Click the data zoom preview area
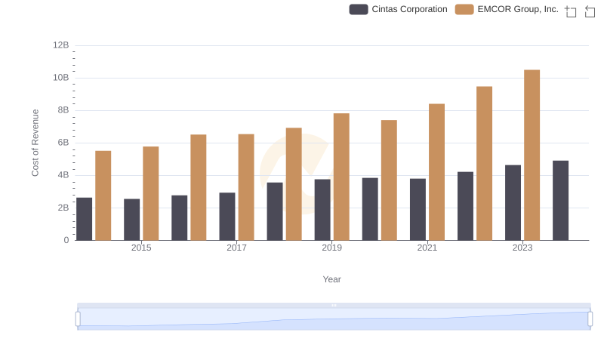Screen dimensions: 604x348 click(334, 319)
